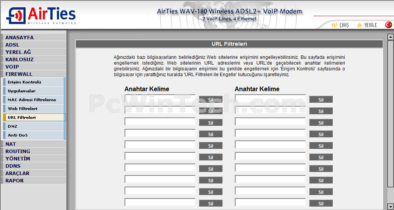Open the YEREL AĞ menu

[33, 52]
